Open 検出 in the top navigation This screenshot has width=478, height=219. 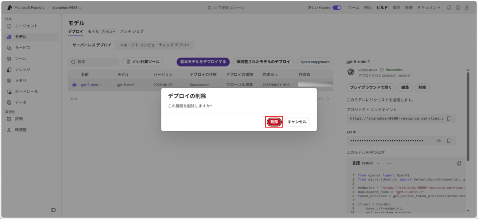coord(368,7)
